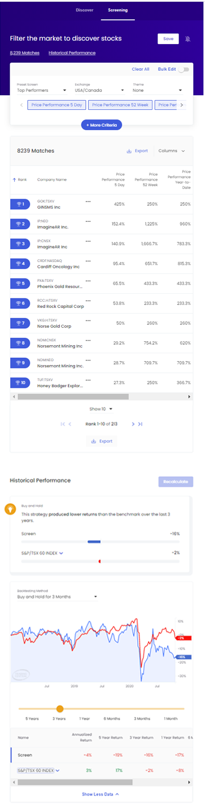The width and height of the screenshot is (205, 810).
Task: Open the Preset Screen Top Performers dropdown
Action: click(x=41, y=90)
